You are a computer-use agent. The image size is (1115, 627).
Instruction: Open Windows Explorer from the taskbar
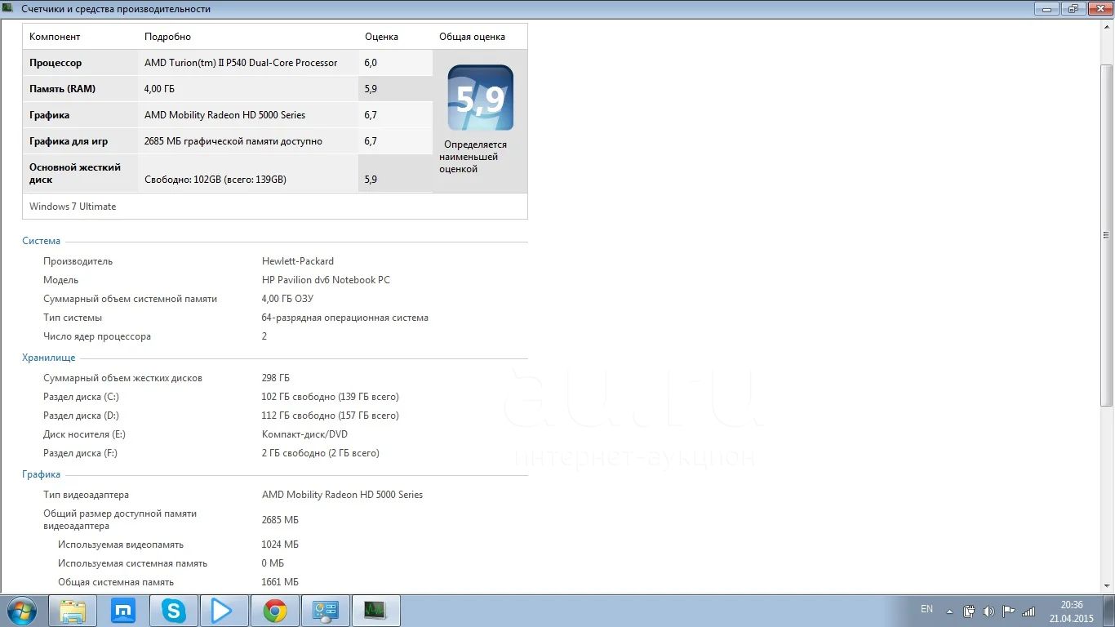(x=73, y=611)
